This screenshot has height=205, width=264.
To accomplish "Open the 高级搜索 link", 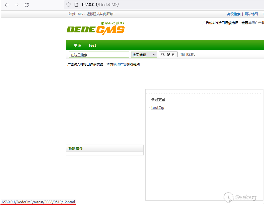I will click(x=234, y=14).
